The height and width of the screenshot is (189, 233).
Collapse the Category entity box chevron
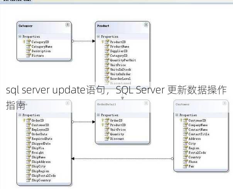click(68, 25)
